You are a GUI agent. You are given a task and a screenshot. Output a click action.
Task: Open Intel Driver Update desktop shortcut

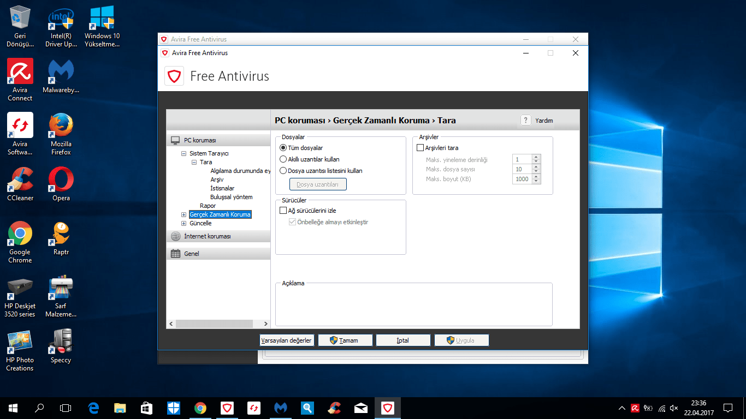(61, 26)
